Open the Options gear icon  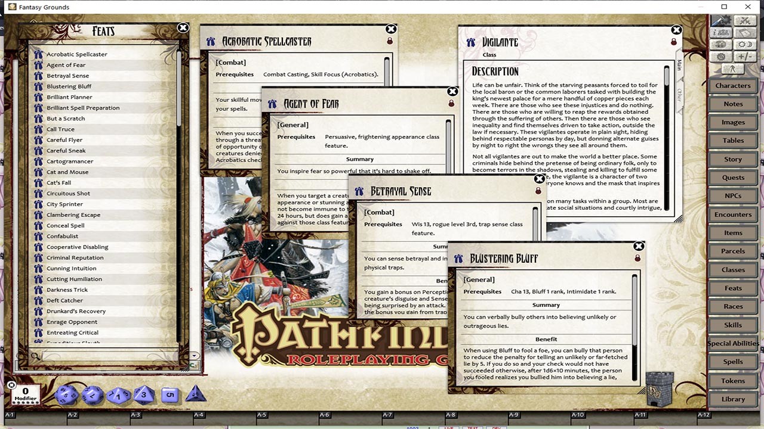722,57
